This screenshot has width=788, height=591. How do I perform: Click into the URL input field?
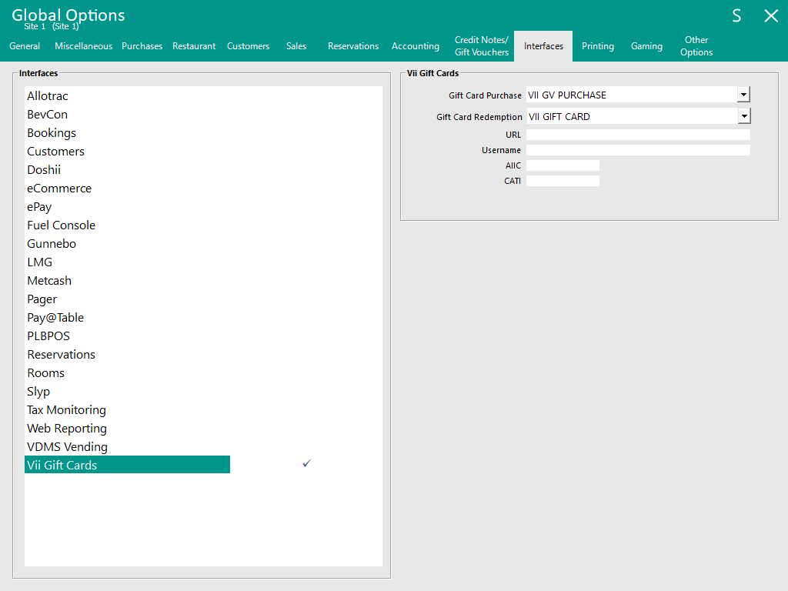[x=637, y=135]
